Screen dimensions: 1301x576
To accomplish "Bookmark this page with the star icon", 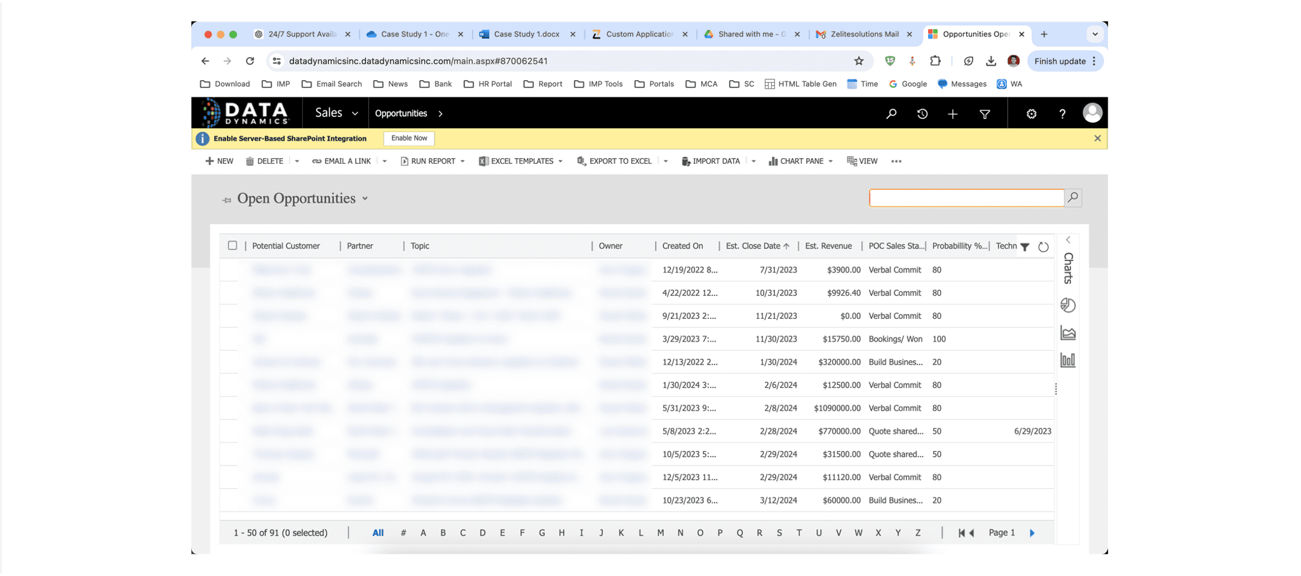I will (859, 61).
